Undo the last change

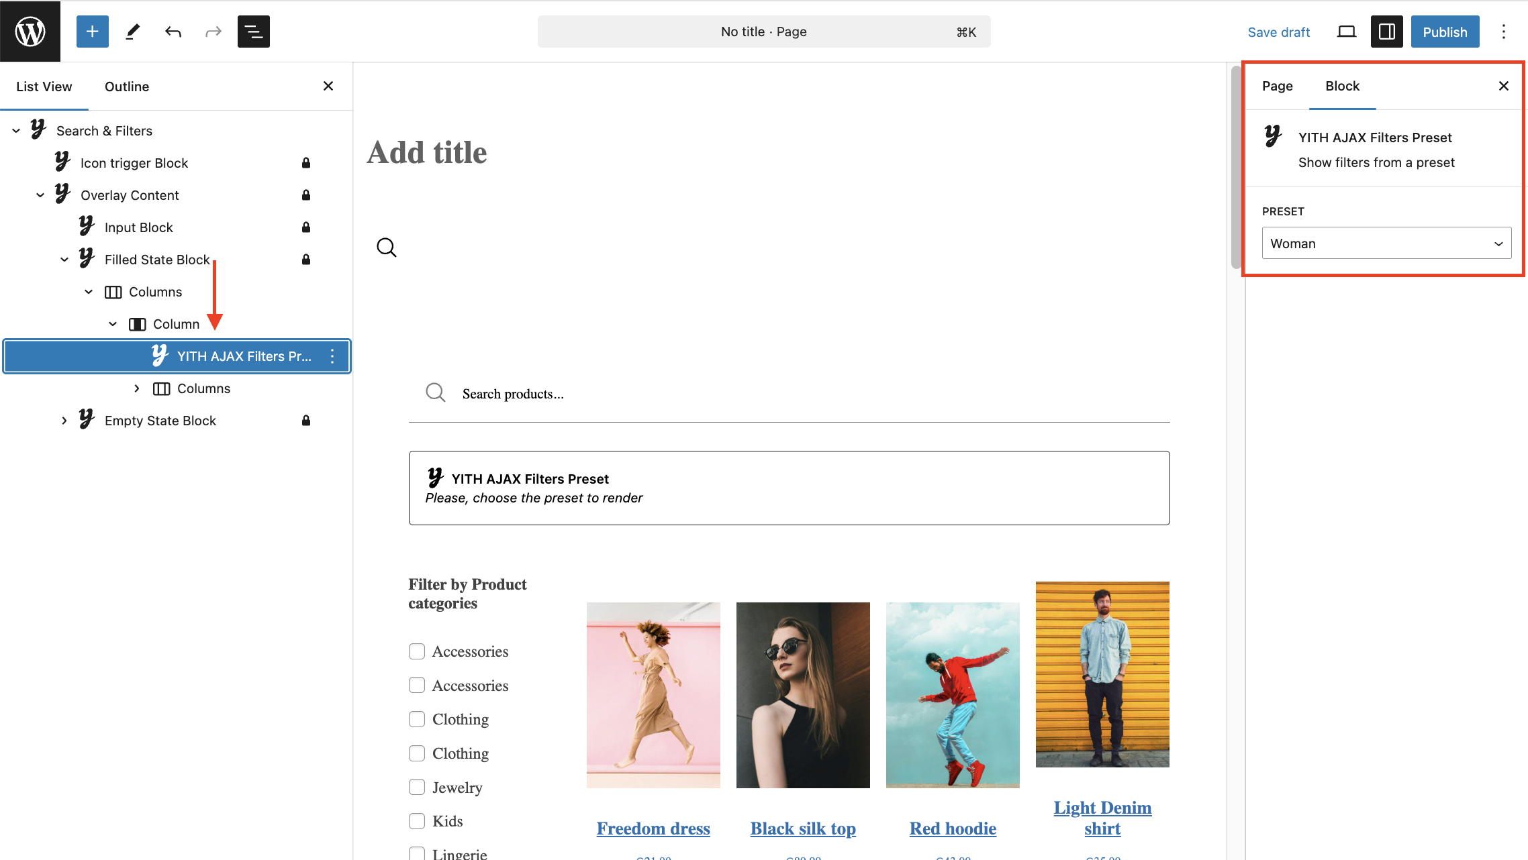173,32
